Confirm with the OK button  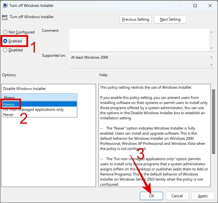tap(151, 196)
